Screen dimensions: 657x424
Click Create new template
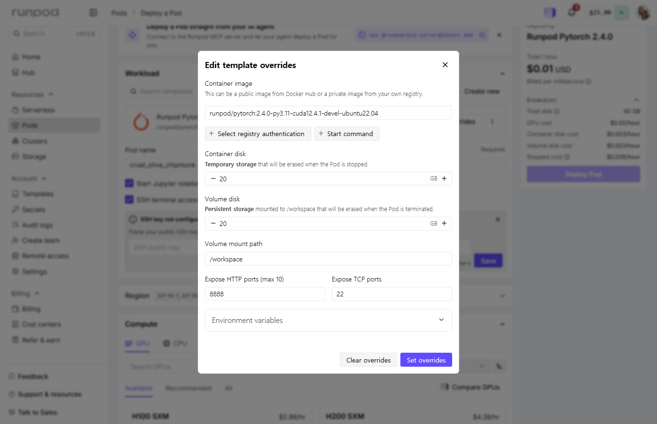(482, 91)
